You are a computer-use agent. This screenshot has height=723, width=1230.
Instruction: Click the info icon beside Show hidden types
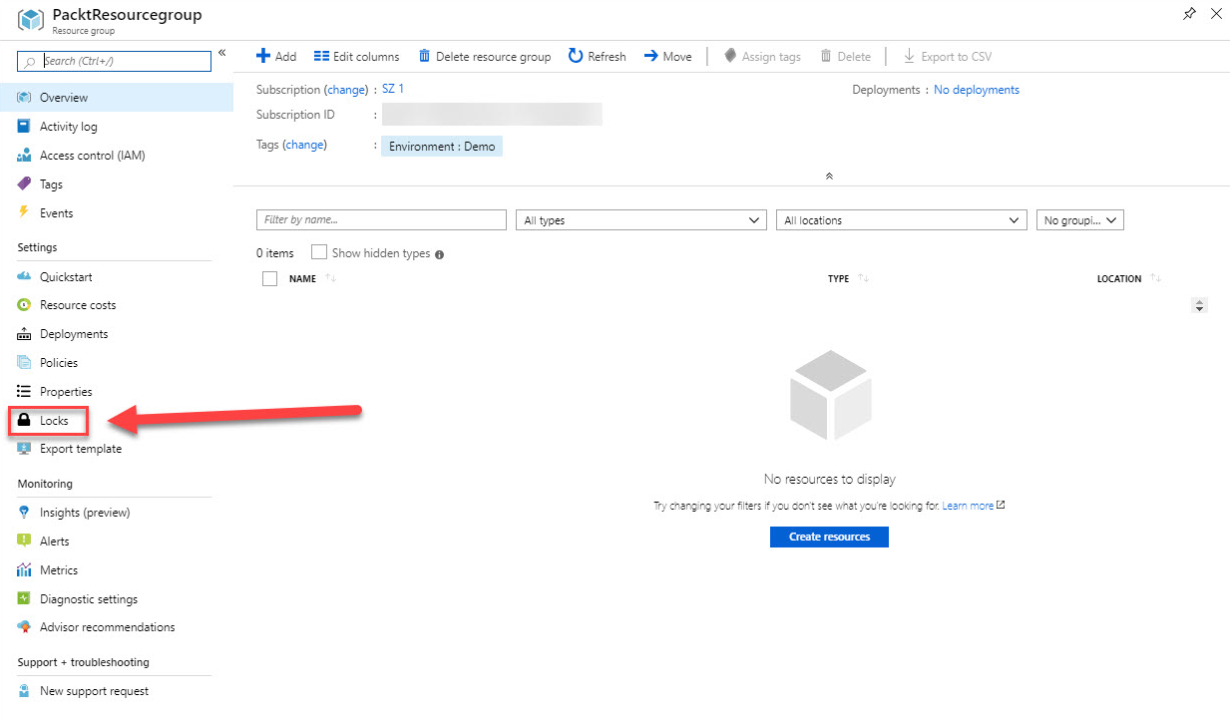[x=439, y=254]
